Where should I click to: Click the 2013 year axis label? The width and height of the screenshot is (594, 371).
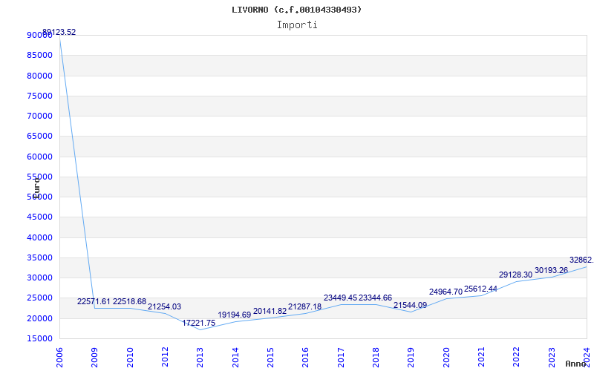pos(200,358)
